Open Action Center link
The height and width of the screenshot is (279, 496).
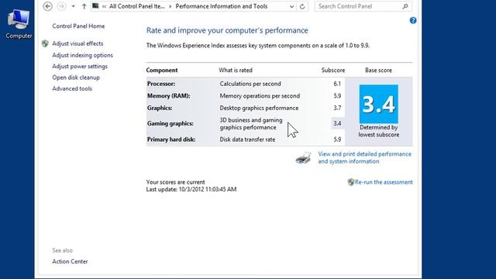[70, 262]
